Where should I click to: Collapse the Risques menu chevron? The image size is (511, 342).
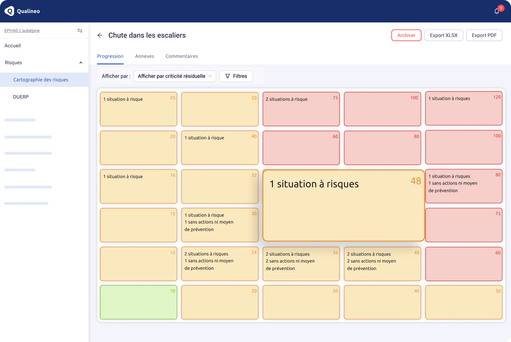pyautogui.click(x=81, y=63)
